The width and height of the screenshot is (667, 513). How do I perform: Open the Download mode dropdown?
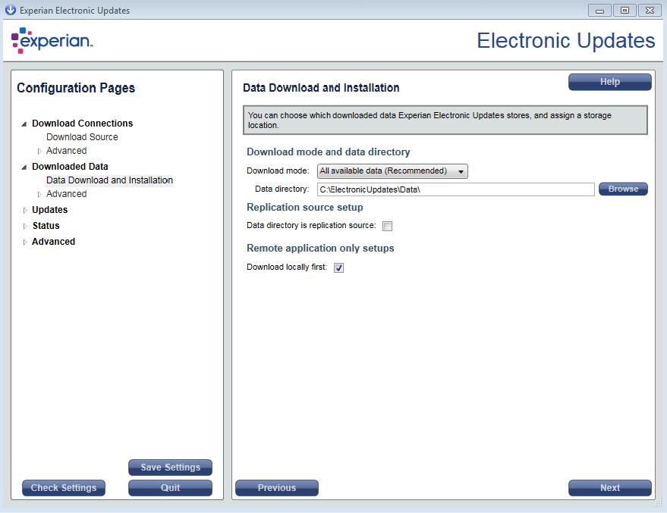point(392,171)
